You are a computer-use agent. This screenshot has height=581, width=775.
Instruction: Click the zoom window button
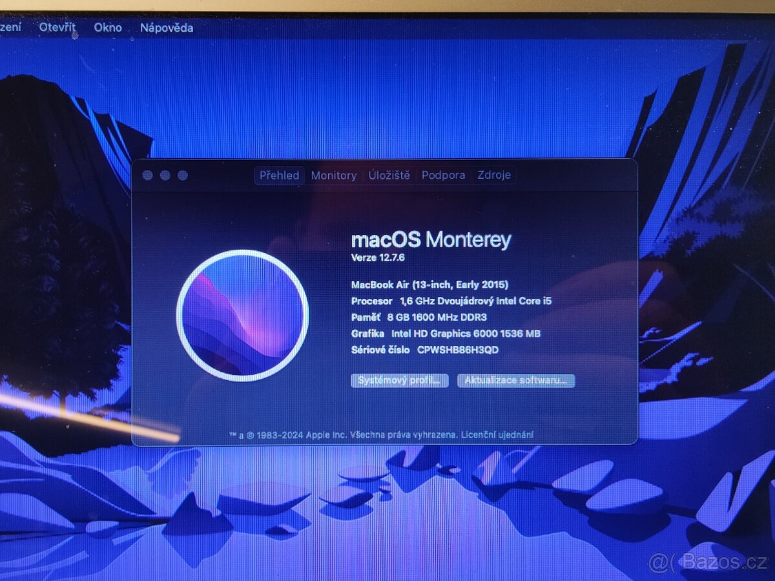tap(183, 175)
